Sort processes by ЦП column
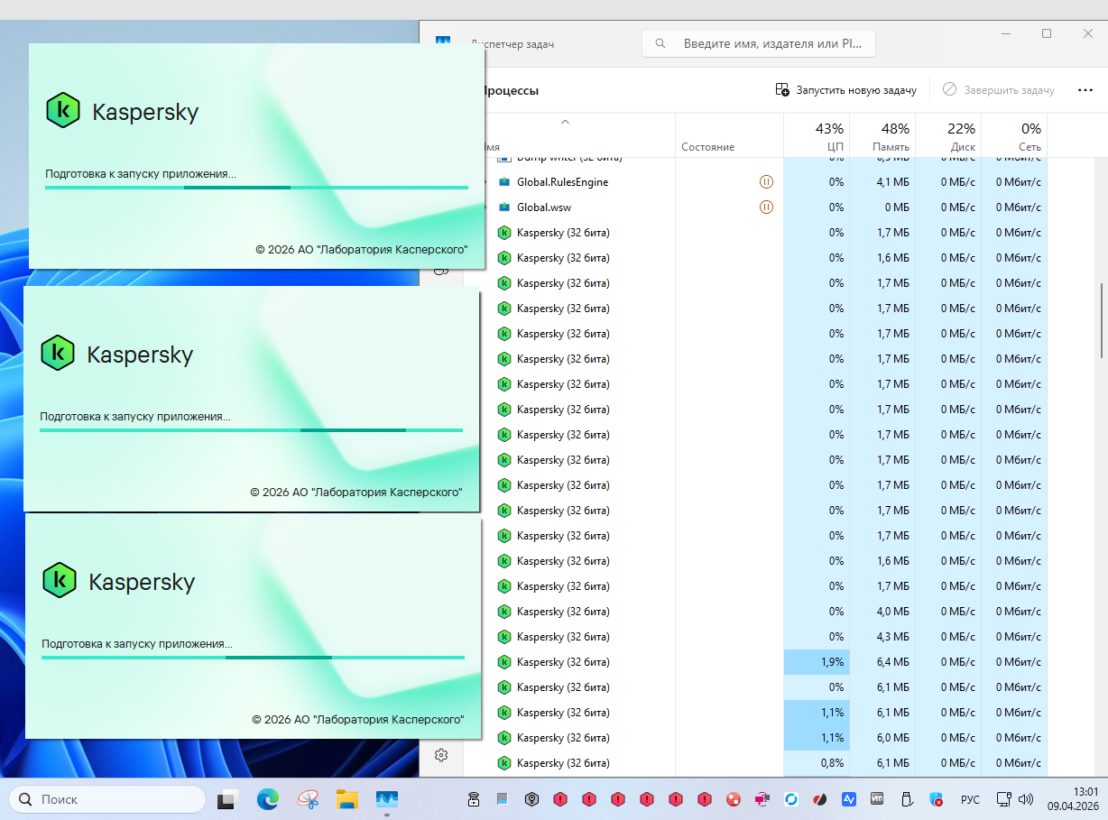This screenshot has height=820, width=1108. (x=817, y=135)
